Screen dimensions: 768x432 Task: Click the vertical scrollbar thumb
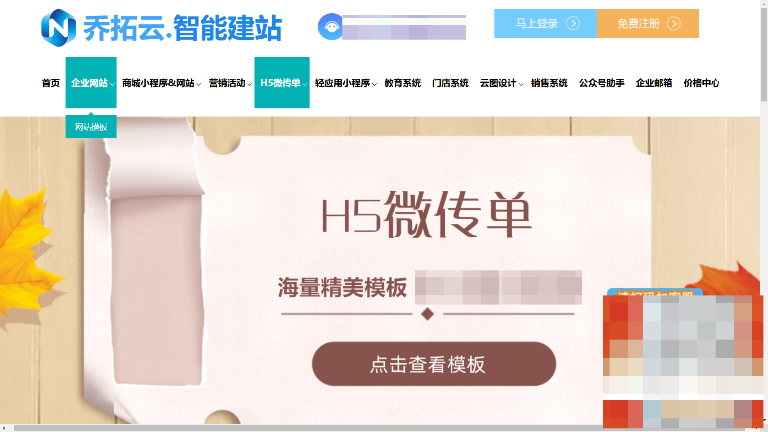click(764, 54)
